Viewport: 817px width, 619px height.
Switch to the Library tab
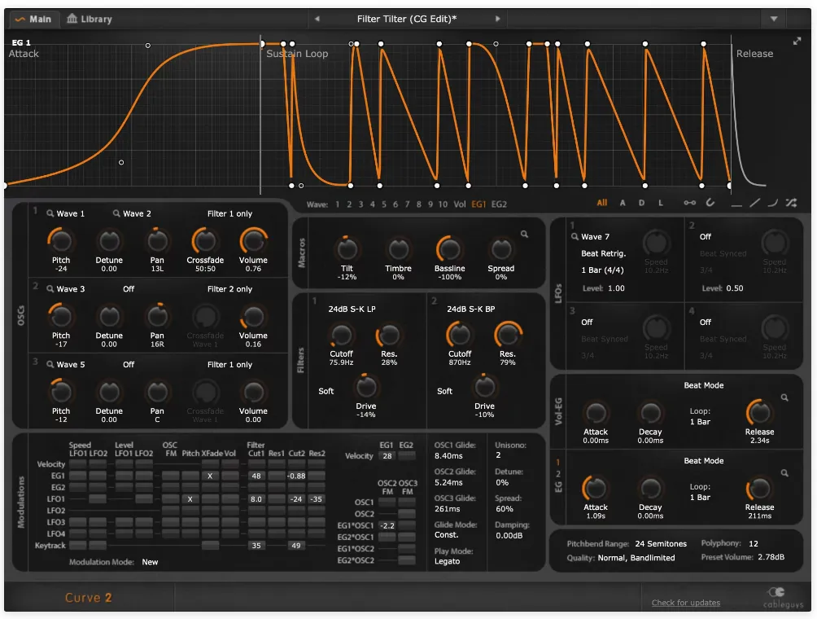point(90,19)
